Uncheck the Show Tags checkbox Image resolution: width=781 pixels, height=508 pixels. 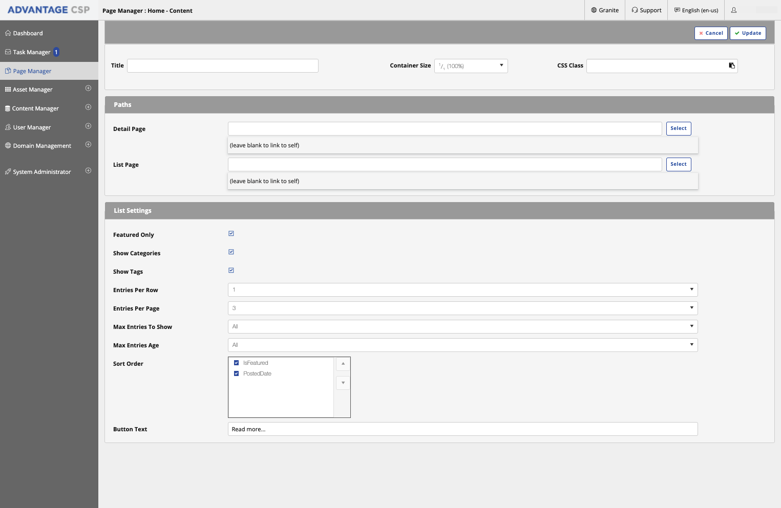231,271
